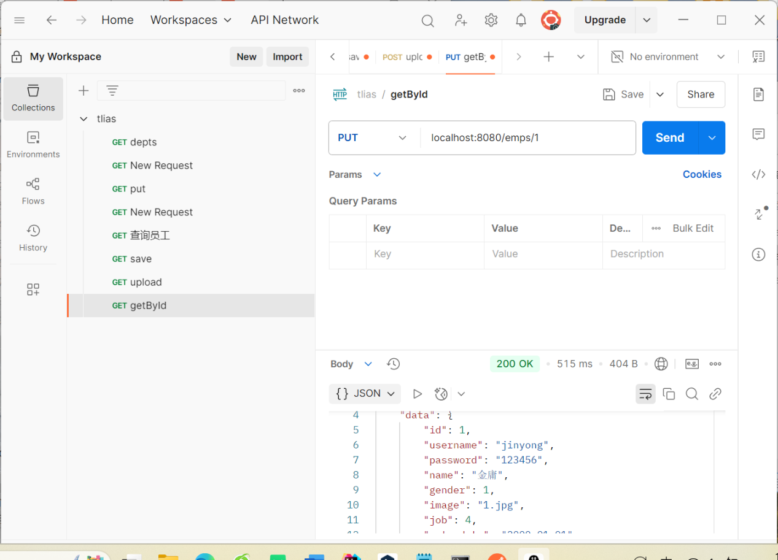Viewport: 778px width, 560px height.
Task: Open the notifications bell
Action: pos(521,20)
